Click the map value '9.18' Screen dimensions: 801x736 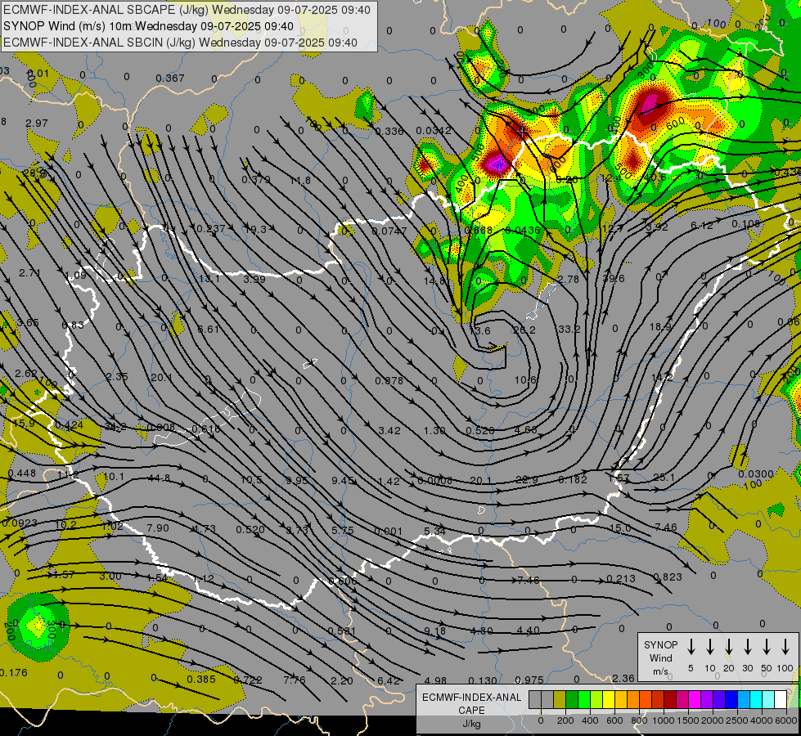[434, 632]
